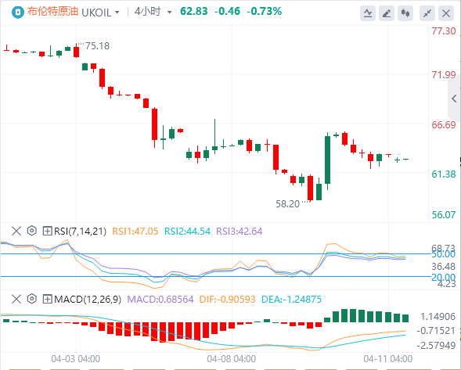Viewport: 461px width, 370px height.
Task: Click the 66.69 price axis label
Action: (x=443, y=124)
